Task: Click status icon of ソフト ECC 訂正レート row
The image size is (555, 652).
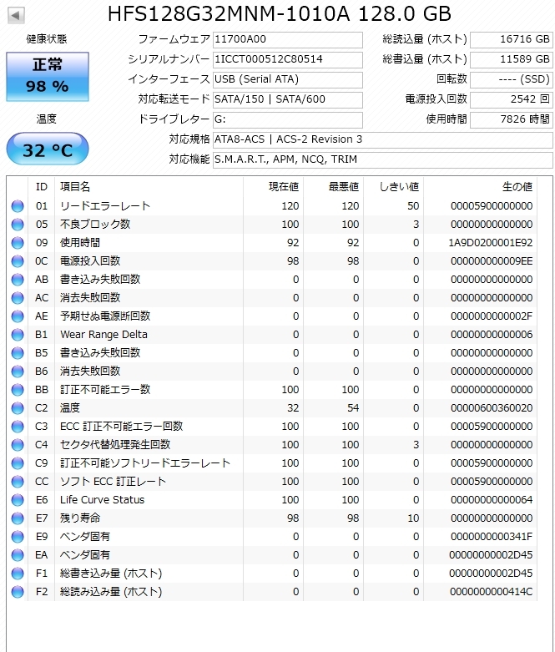Action: [x=18, y=482]
